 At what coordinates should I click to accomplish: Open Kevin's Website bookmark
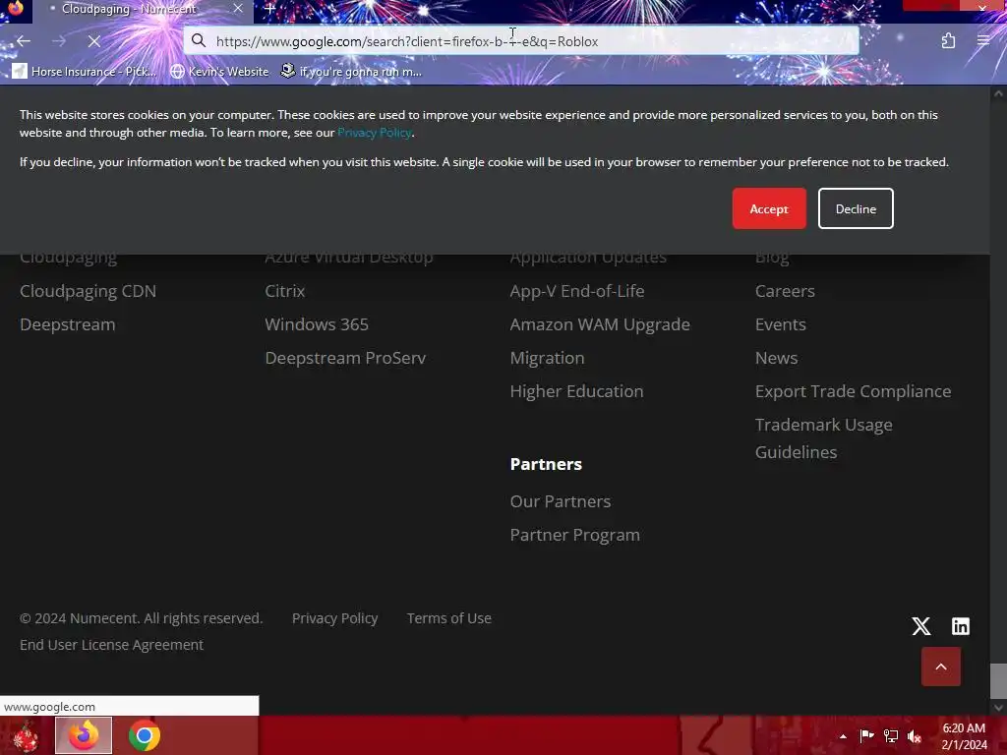coord(220,71)
